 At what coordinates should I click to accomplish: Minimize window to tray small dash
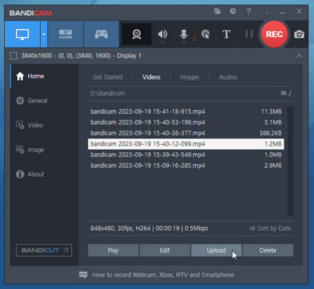267,13
